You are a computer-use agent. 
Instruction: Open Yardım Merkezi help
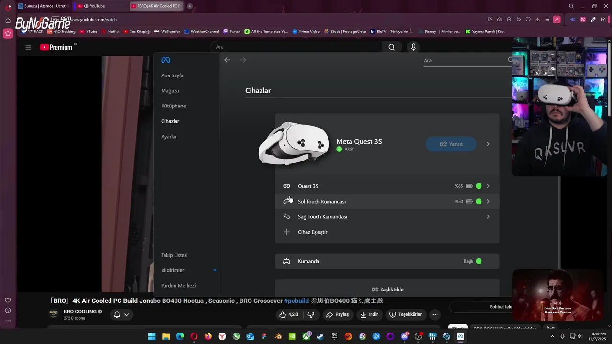(x=178, y=286)
